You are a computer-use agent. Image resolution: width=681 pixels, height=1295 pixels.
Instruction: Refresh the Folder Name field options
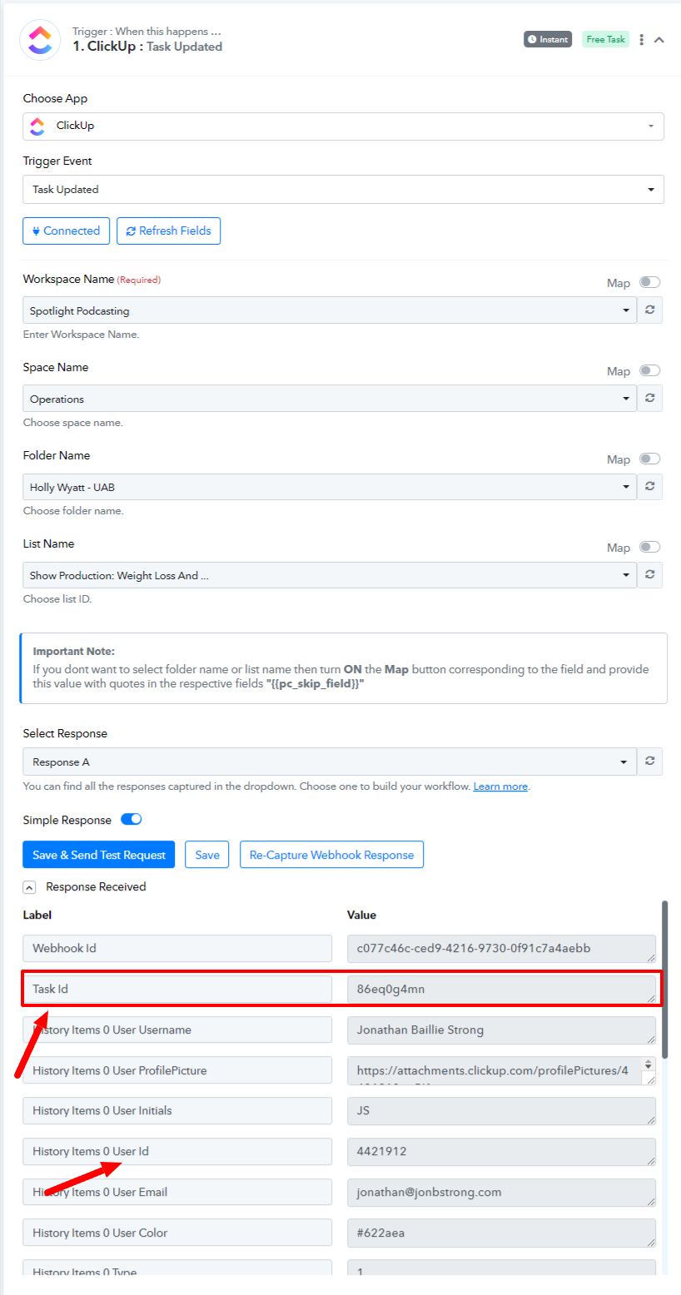tap(649, 487)
